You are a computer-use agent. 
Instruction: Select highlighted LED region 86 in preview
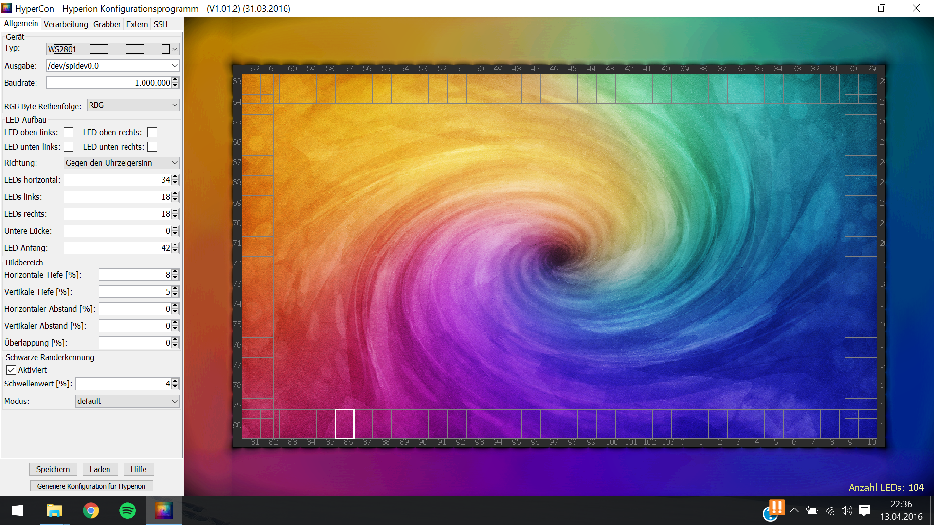click(x=344, y=424)
